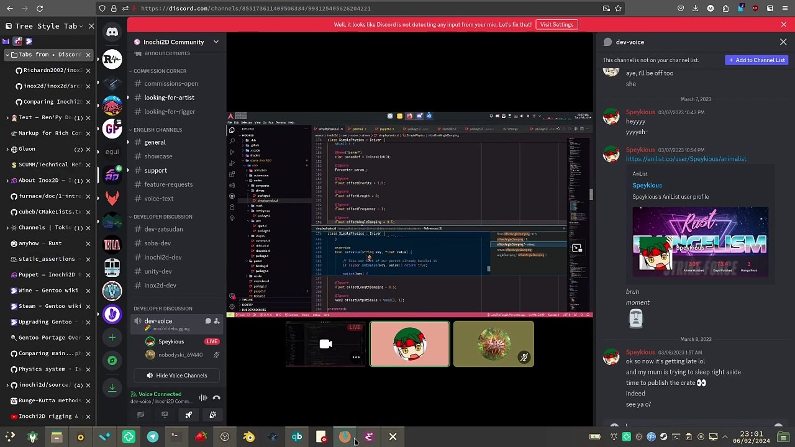The image size is (795, 447).
Task: Expand the Channels Tokio tab tree
Action: point(6,228)
